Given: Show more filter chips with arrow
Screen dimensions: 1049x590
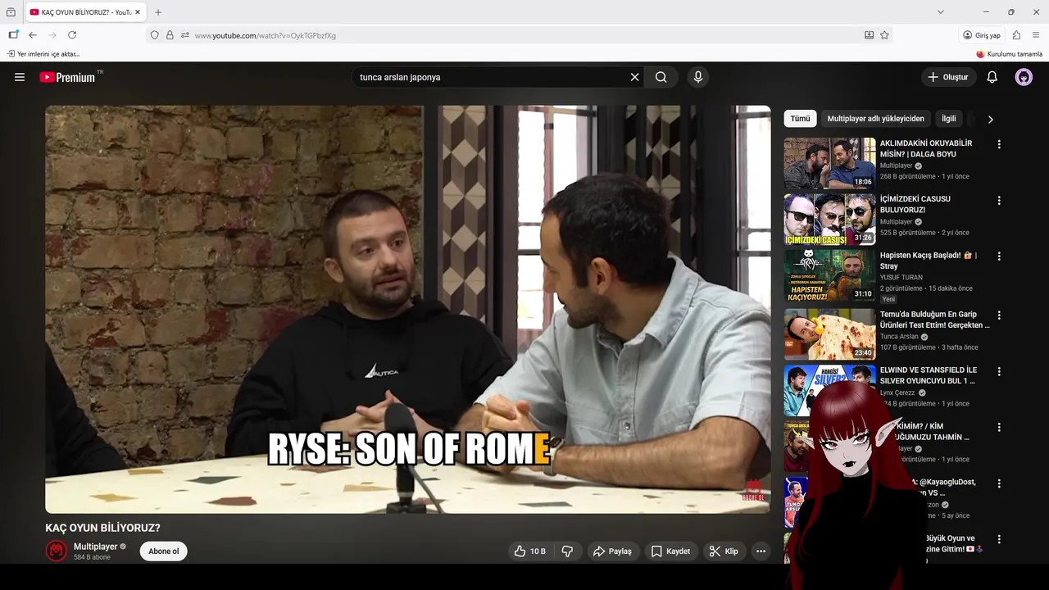Looking at the screenshot, I should (x=990, y=119).
